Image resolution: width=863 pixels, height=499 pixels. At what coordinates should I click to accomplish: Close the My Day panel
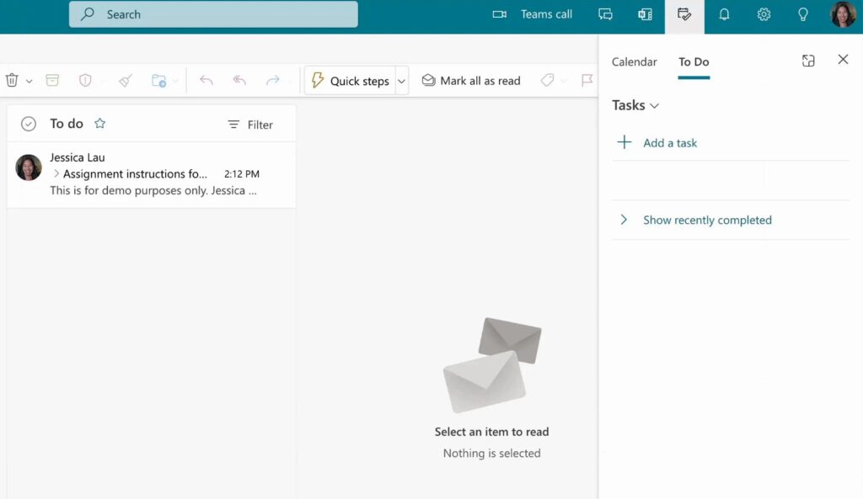(843, 60)
